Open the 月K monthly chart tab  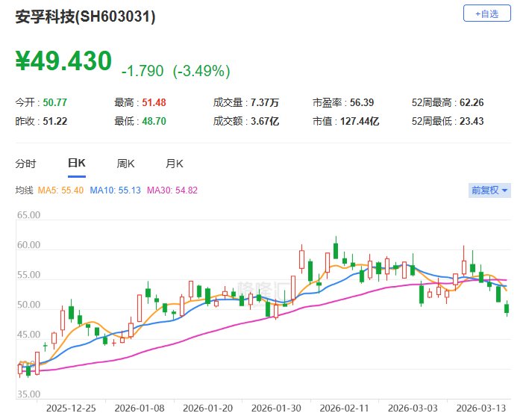(175, 164)
